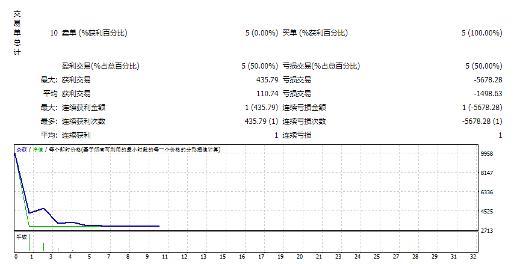Click the 连续获利金额 label
This screenshot has height=264, width=517.
(x=84, y=108)
